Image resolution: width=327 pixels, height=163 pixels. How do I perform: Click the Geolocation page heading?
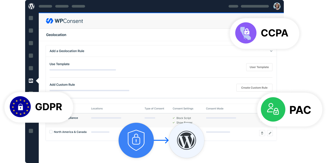(x=56, y=35)
